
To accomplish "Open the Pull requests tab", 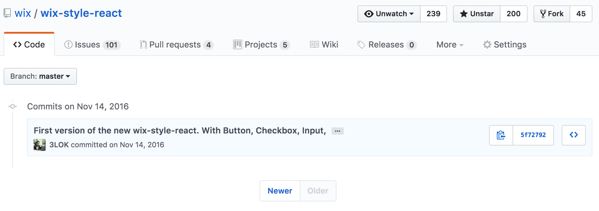I will [x=177, y=44].
